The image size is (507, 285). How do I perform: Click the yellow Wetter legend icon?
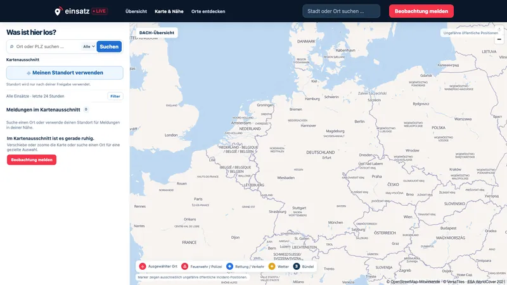coord(272,267)
